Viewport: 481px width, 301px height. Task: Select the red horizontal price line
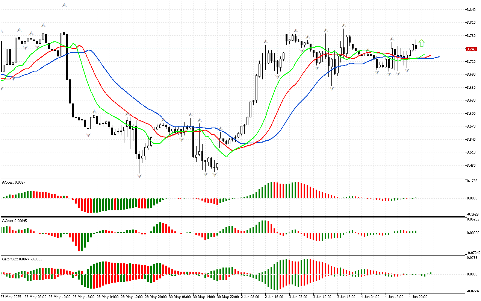225,49
